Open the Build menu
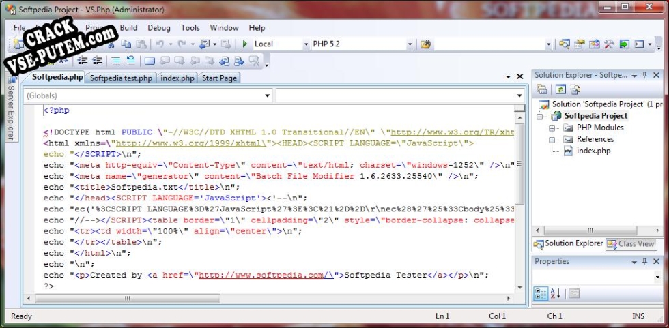The height and width of the screenshot is (328, 669). point(128,28)
